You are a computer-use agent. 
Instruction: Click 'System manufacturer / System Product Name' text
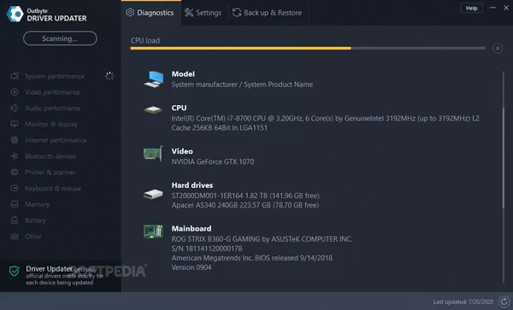[x=242, y=85]
